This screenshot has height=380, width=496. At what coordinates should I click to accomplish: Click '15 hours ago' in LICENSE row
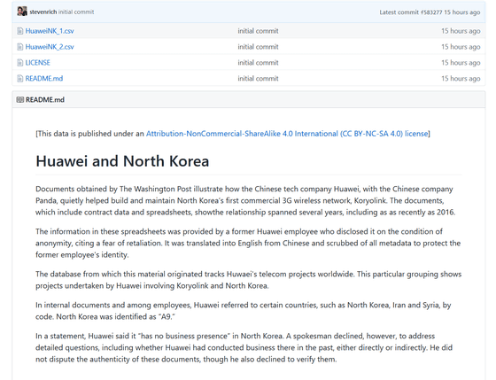point(461,63)
